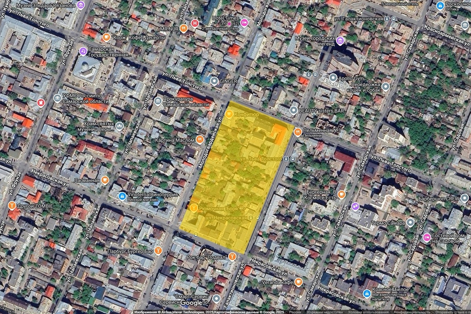The image size is (471, 314).
Task: Select the Красное&Белое shop marker
Action: pos(367,293)
